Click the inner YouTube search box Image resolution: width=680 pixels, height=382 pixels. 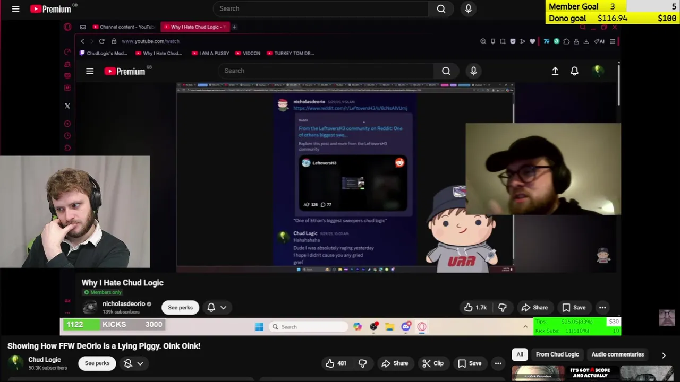pos(326,71)
